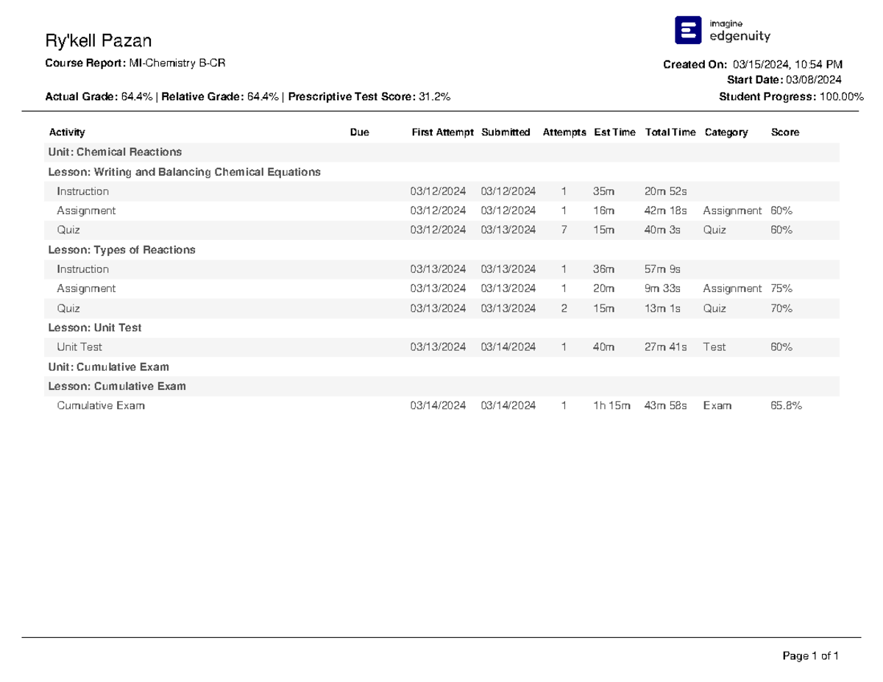Select the Activity column header

click(66, 132)
